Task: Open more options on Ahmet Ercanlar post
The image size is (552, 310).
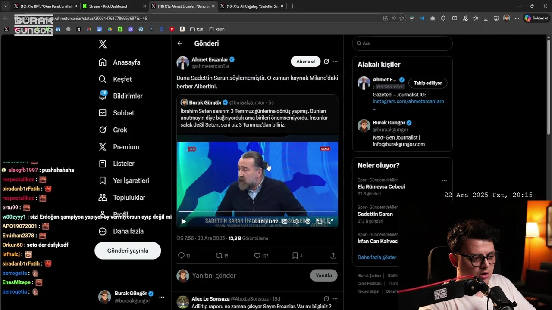Action: coord(335,62)
